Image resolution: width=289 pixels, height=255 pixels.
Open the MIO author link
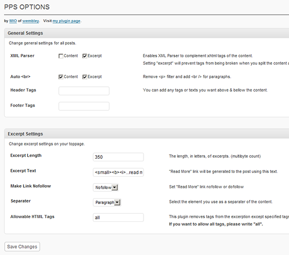(13, 21)
